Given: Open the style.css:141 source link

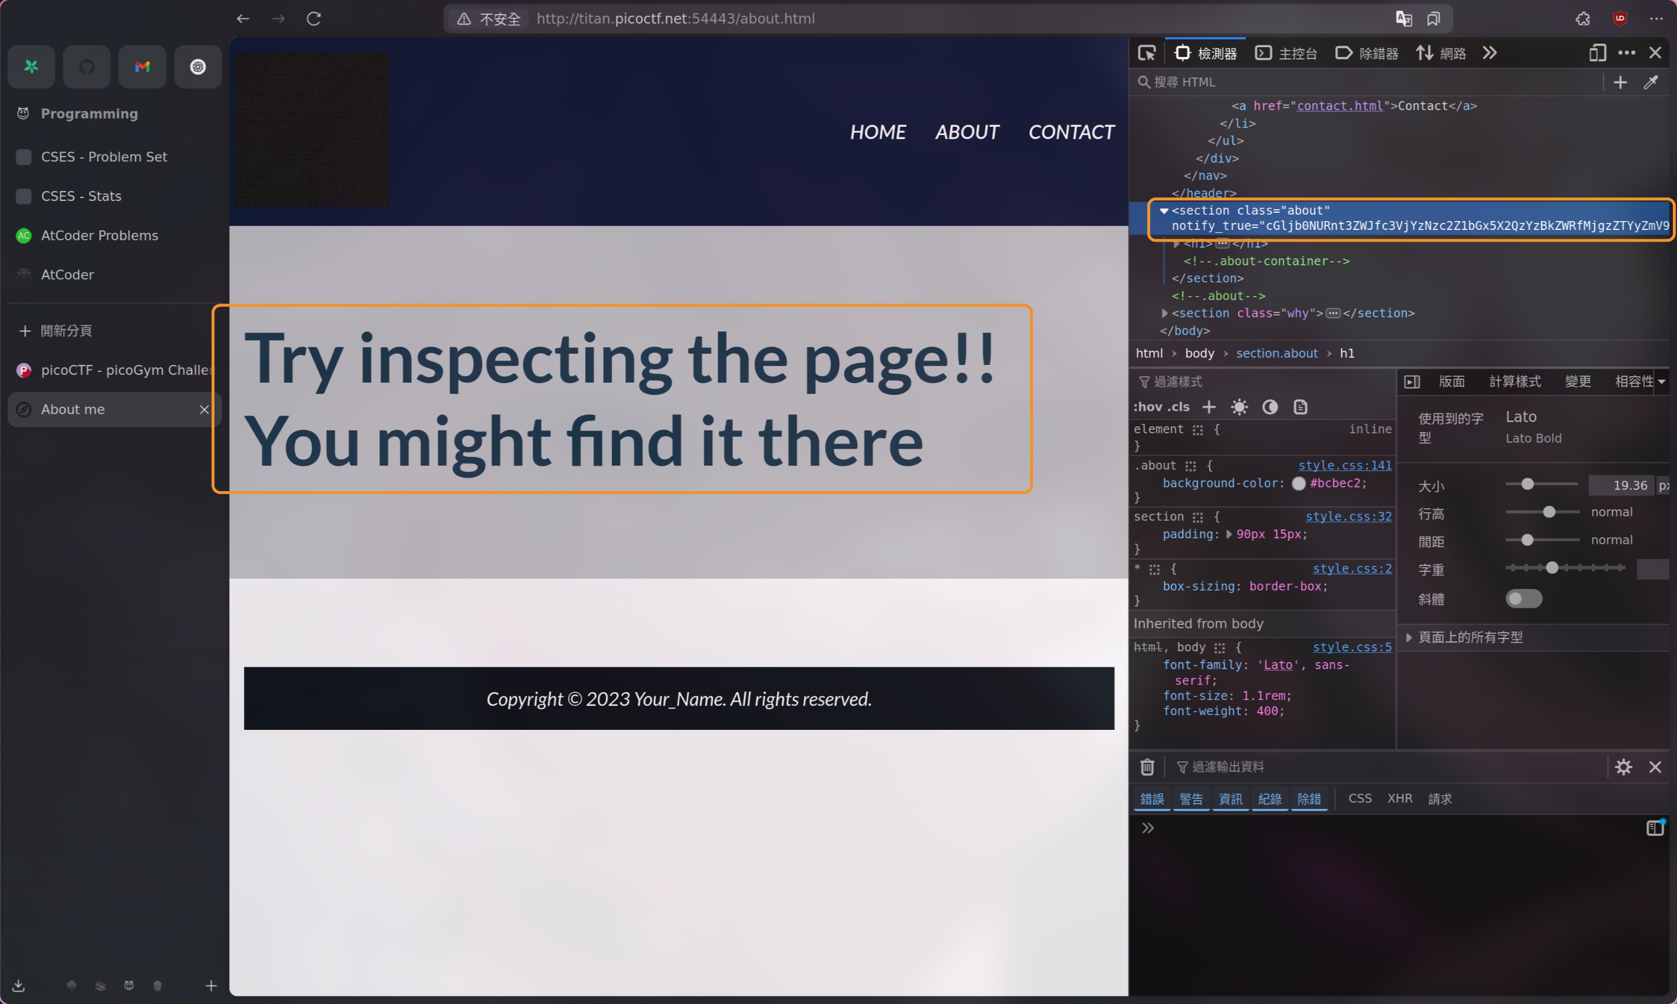Looking at the screenshot, I should click(x=1344, y=466).
